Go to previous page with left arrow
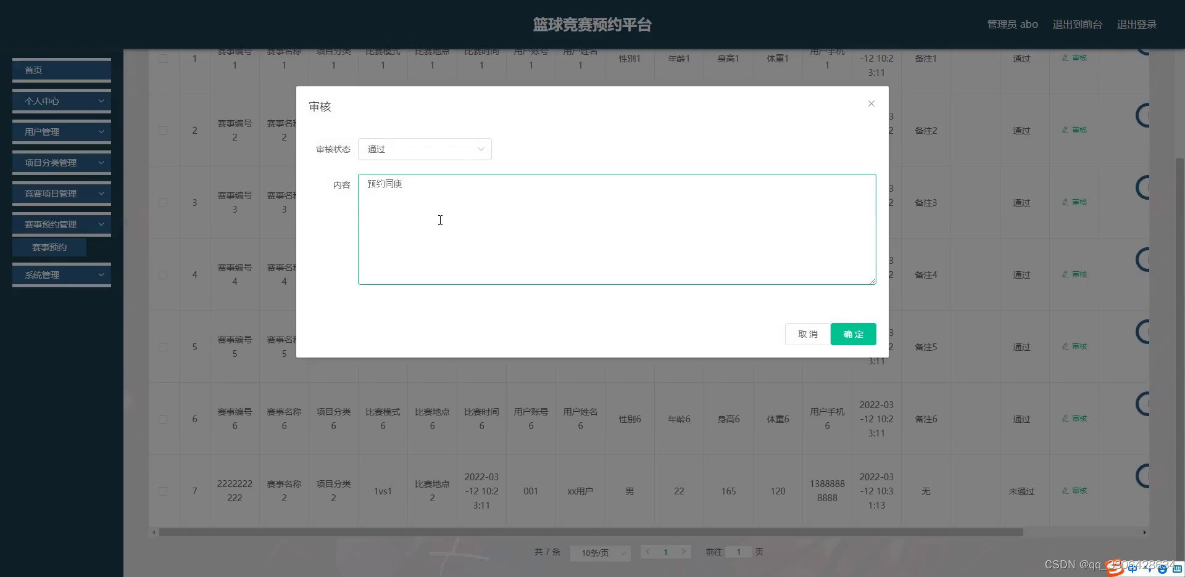Image resolution: width=1185 pixels, height=577 pixels. (x=647, y=552)
